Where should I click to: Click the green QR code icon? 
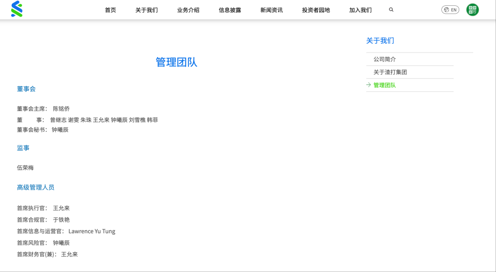[x=472, y=10]
